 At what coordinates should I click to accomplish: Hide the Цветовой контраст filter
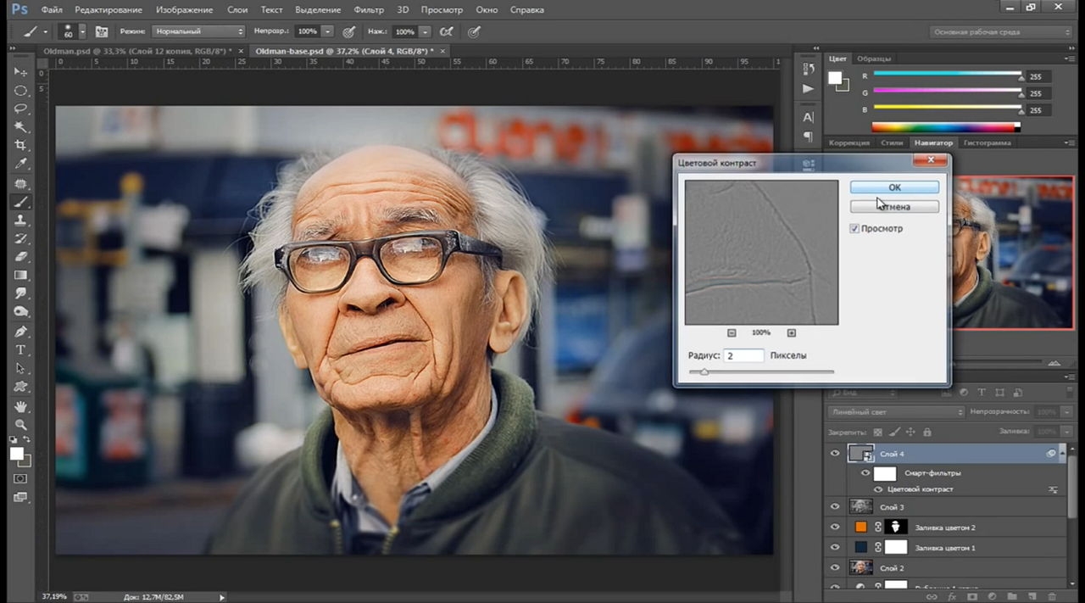pyautogui.click(x=878, y=489)
